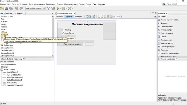Click Align Bottom in Row icon
Viewport: 187px width, 105px height.
(x=111, y=17)
